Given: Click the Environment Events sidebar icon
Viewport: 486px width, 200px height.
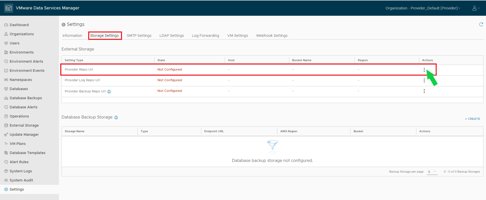Looking at the screenshot, I should coord(6,71).
